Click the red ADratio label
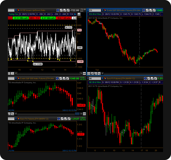171x160 pixels. click(64, 18)
